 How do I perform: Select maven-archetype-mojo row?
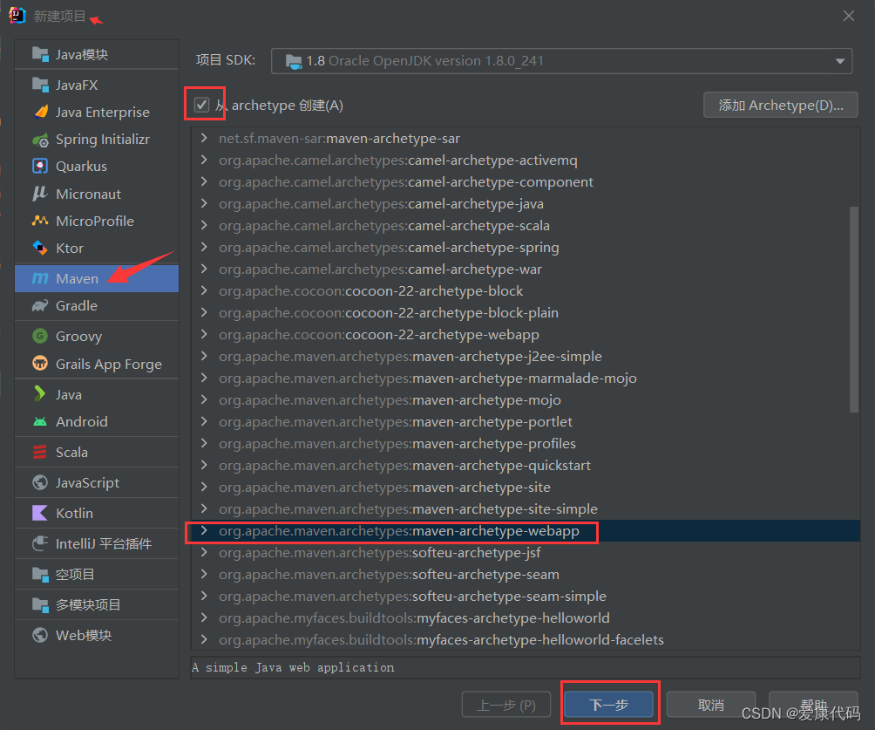526,399
